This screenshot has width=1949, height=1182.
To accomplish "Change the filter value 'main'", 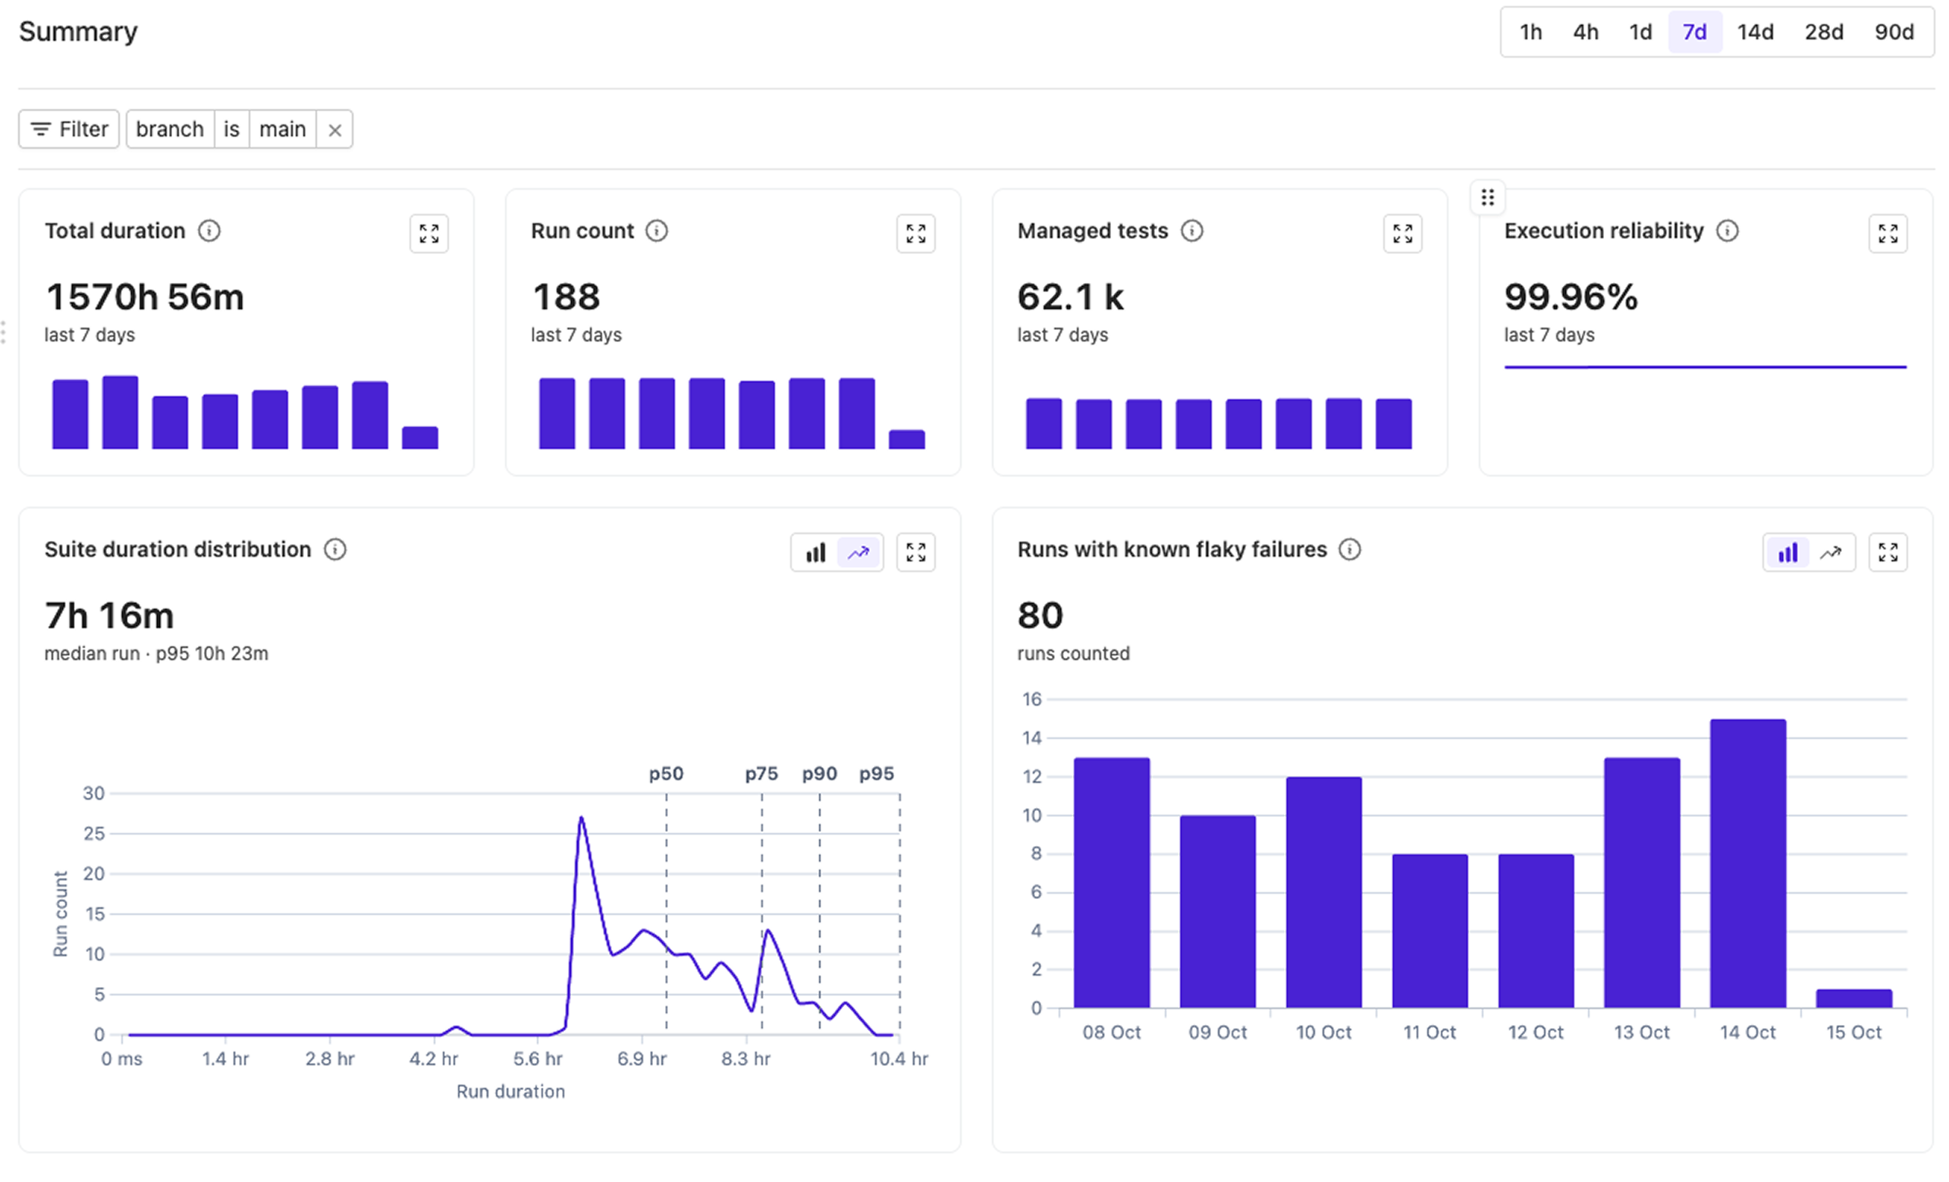I will point(282,130).
